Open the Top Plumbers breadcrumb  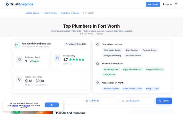(x=50, y=13)
